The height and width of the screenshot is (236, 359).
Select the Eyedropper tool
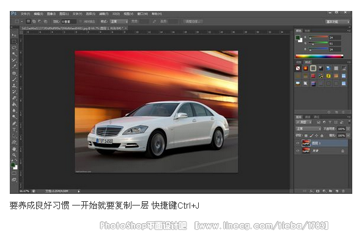point(14,66)
